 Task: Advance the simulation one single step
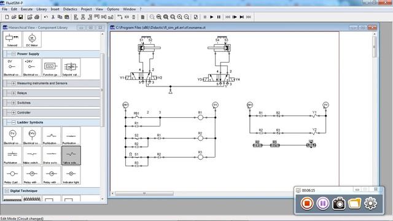(235, 17)
